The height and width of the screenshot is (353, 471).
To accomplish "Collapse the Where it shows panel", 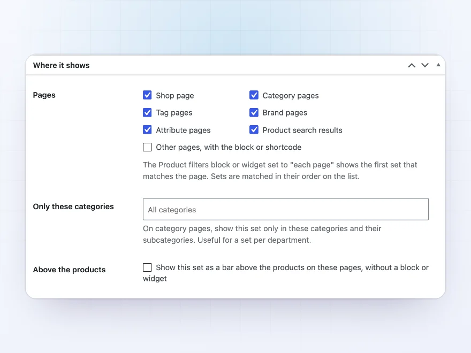I will coord(438,65).
